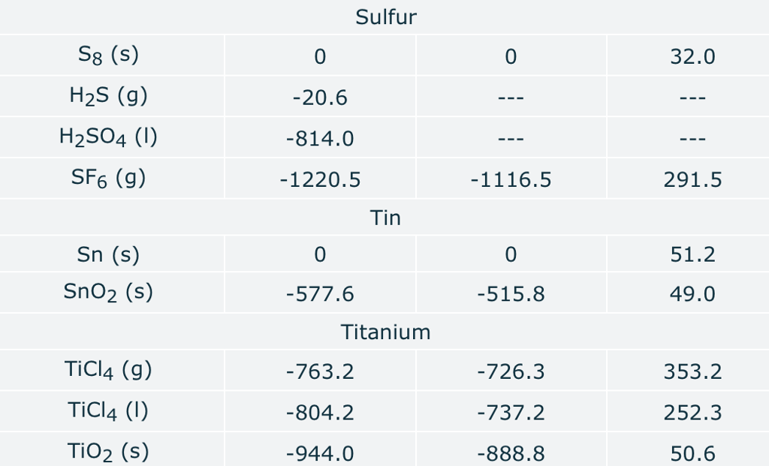
Task: Select the -515.8 value for SnO2
Action: (511, 293)
